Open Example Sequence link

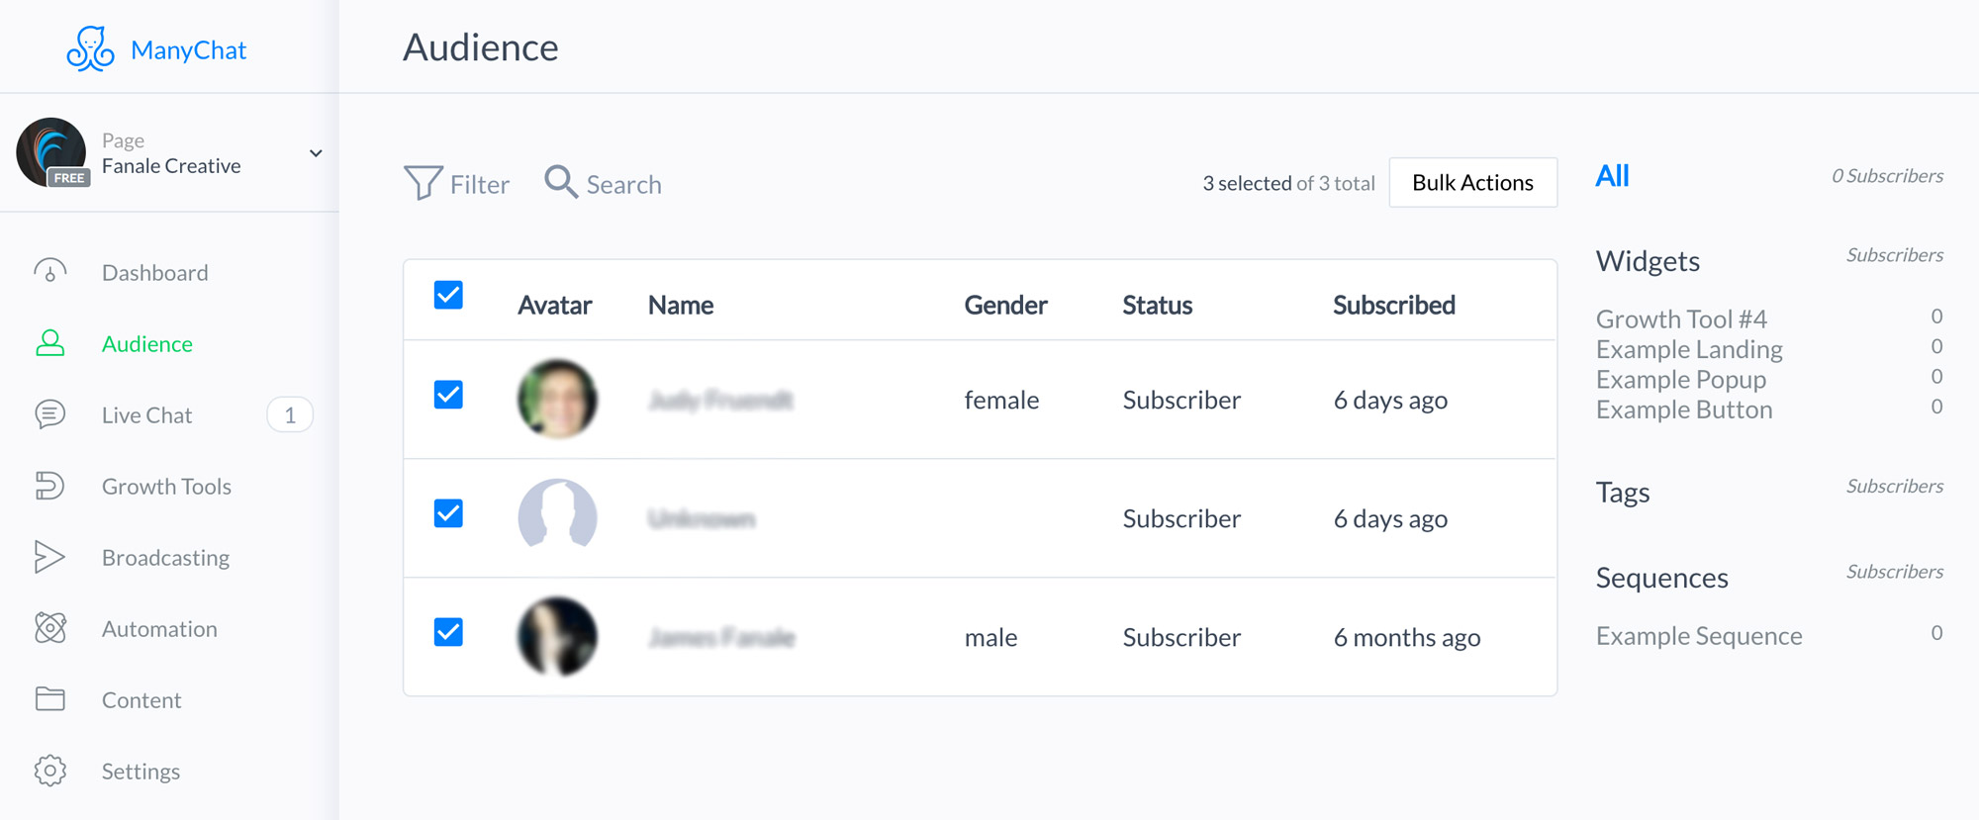(x=1699, y=636)
